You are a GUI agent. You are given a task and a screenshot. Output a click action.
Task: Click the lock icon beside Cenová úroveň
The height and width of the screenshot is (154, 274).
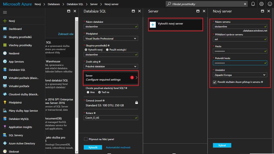point(136,102)
